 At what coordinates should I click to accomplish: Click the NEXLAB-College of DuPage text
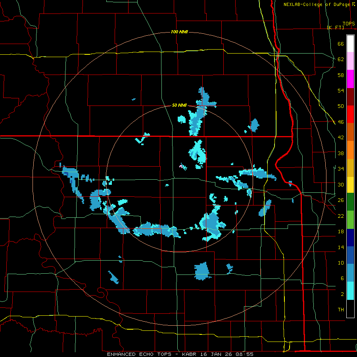tap(317, 4)
